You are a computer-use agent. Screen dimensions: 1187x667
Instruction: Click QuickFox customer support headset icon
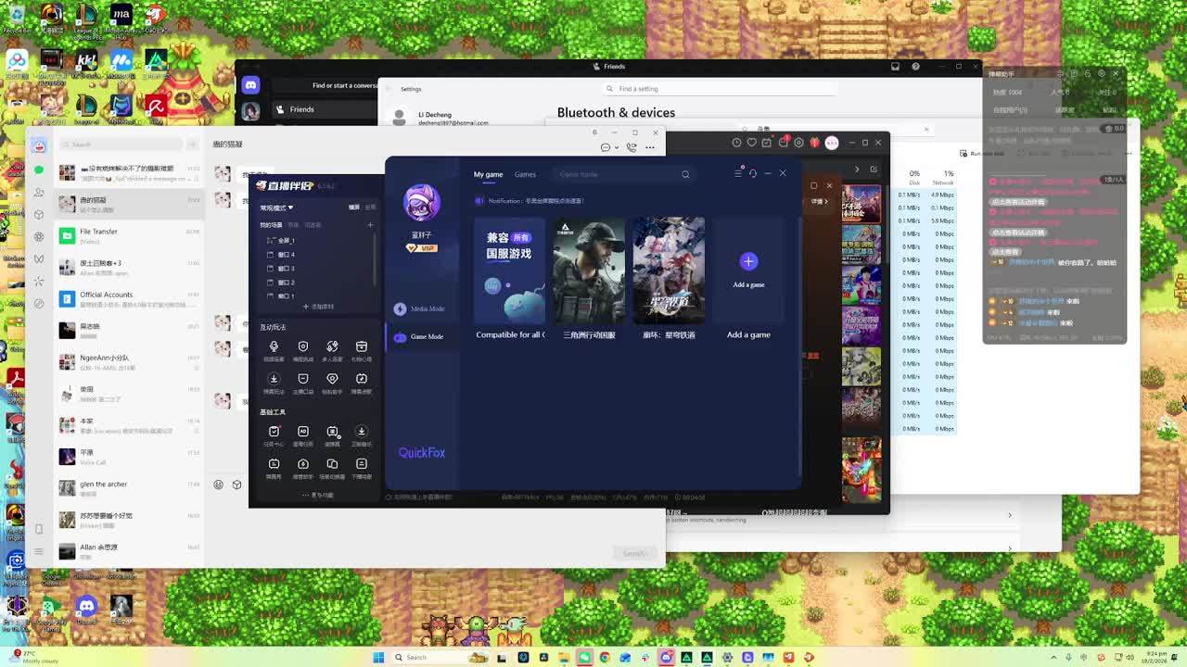point(753,173)
